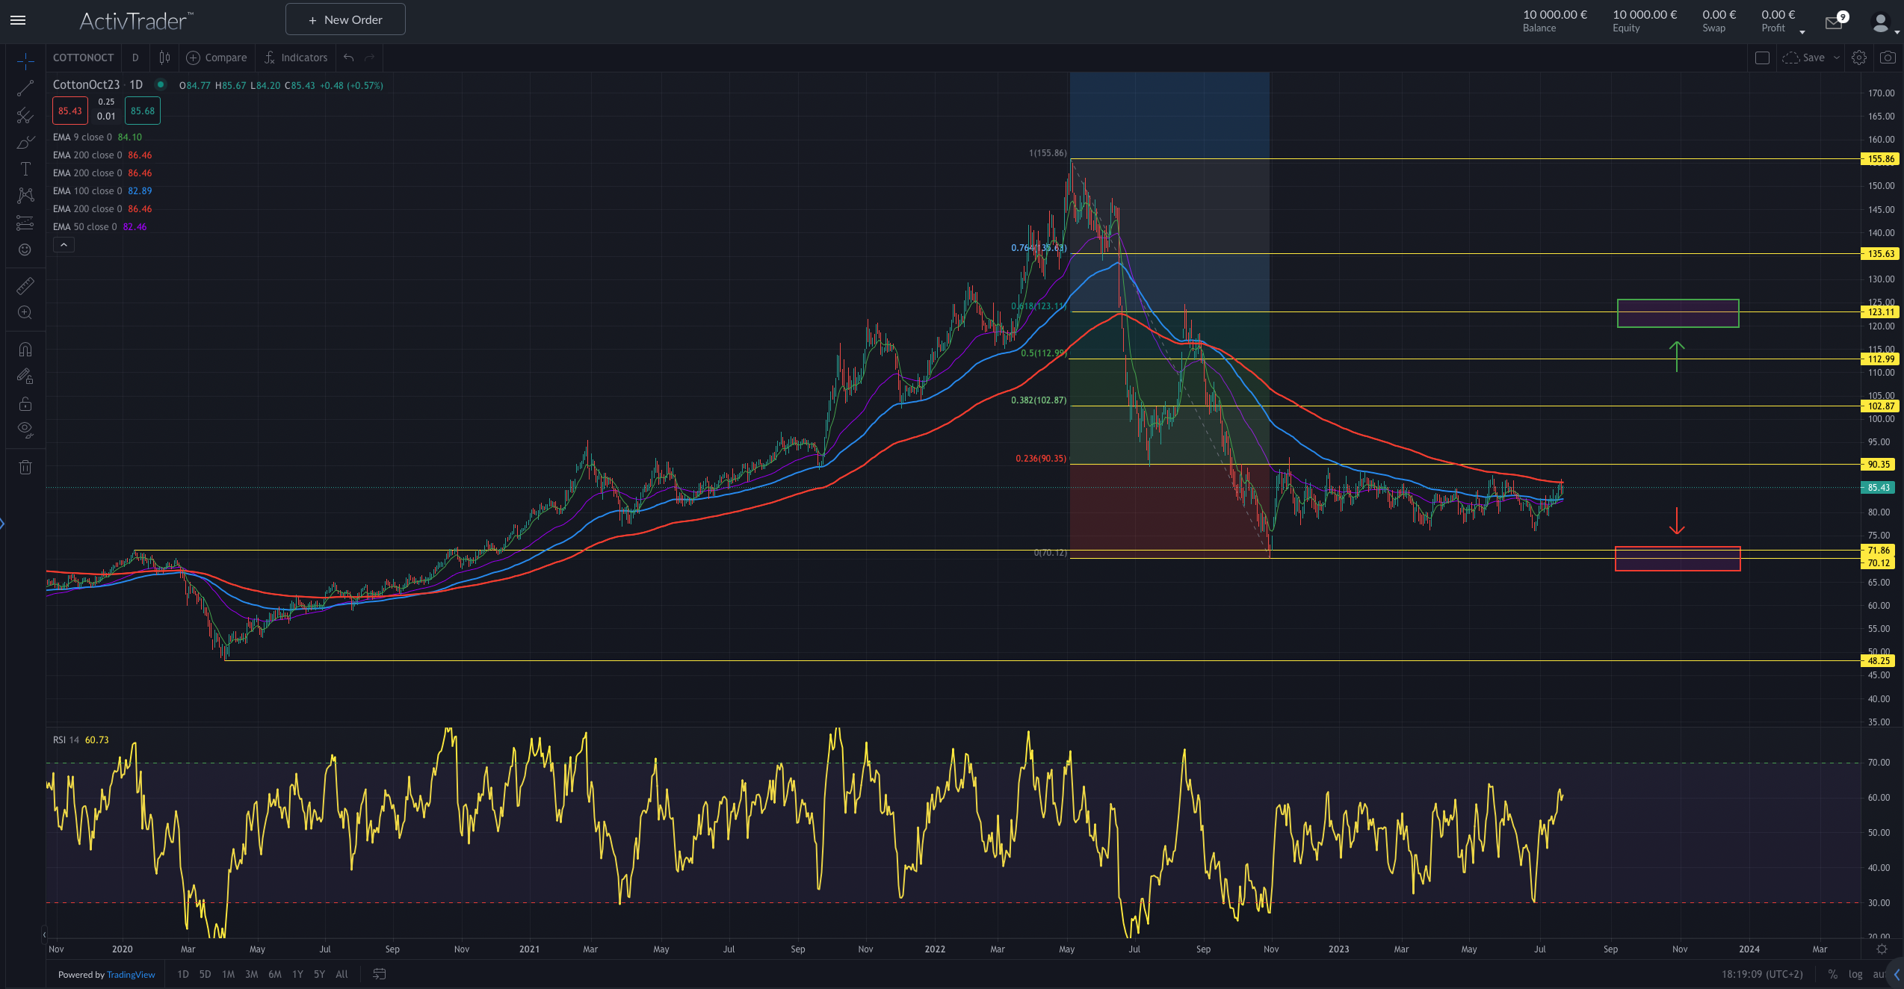
Task: Select the 1Y time range
Action: (x=297, y=974)
